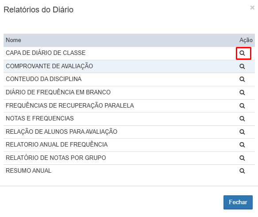
Task: Click the NOTAS E FREQUENCIAS search icon
Action: pos(242,119)
